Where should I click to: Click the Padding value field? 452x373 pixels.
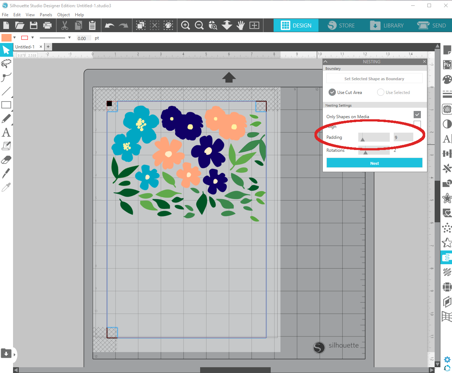click(x=404, y=137)
